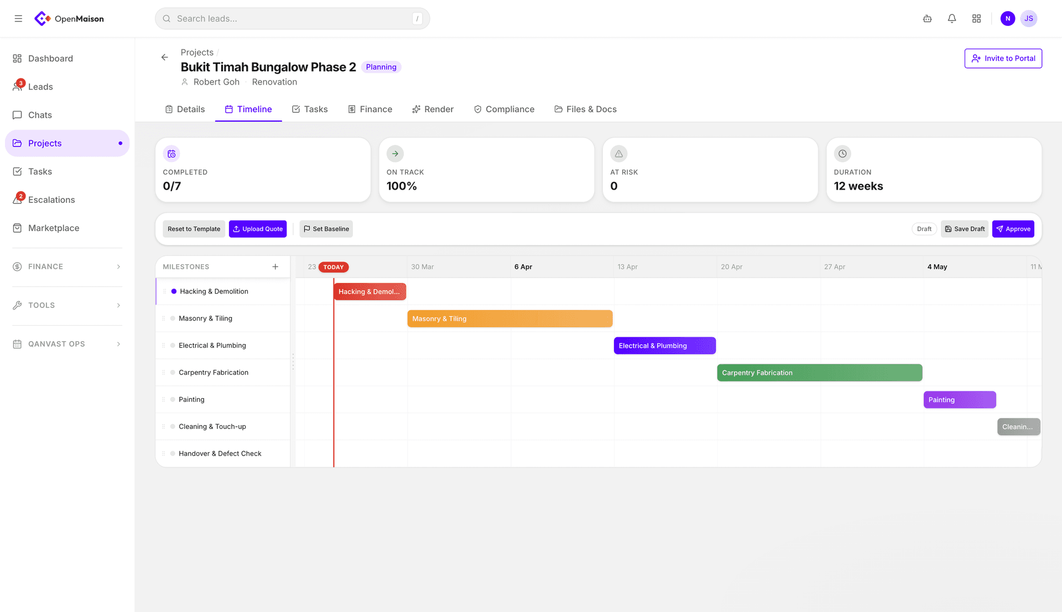This screenshot has height=612, width=1062.
Task: Click the search magnifier in the search bar
Action: coord(166,18)
